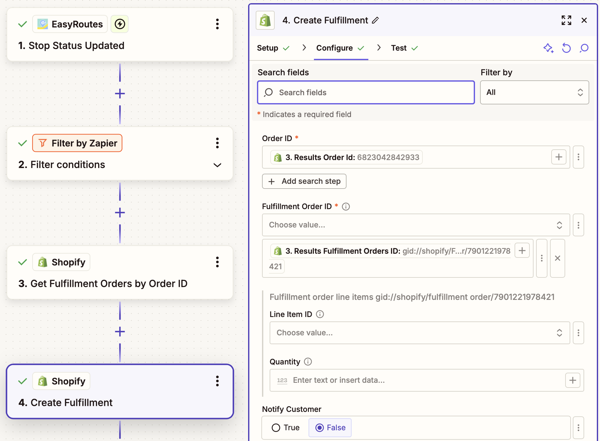This screenshot has height=441, width=600.
Task: Expand the Filter conditions step chevron
Action: (217, 165)
